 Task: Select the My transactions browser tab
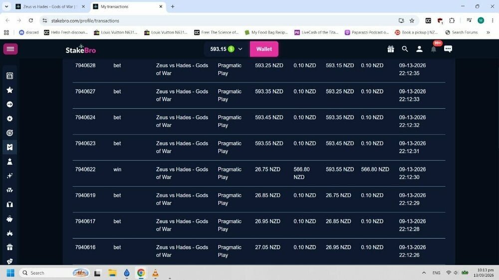coord(128,6)
